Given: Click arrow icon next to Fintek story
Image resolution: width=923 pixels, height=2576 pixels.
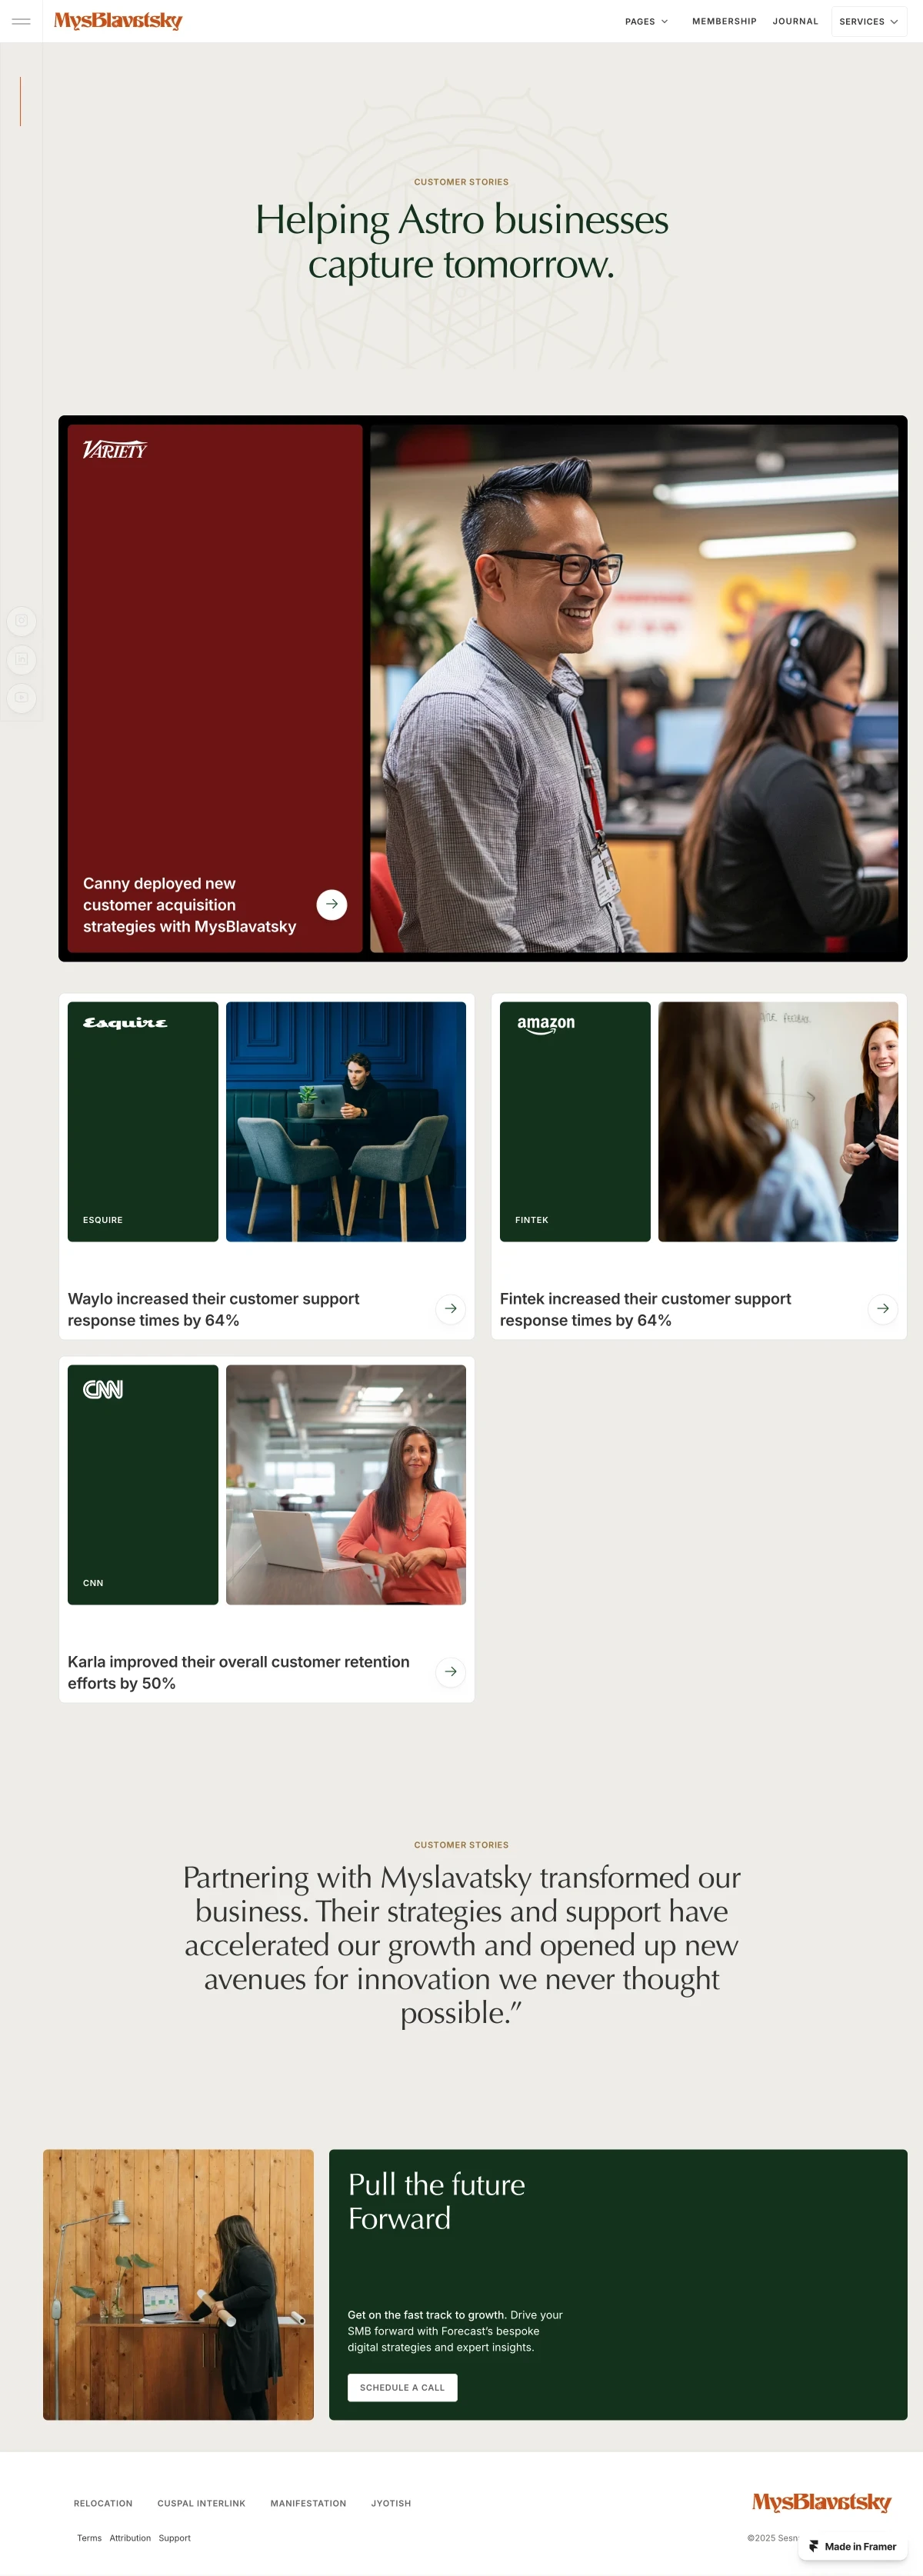Looking at the screenshot, I should point(883,1308).
